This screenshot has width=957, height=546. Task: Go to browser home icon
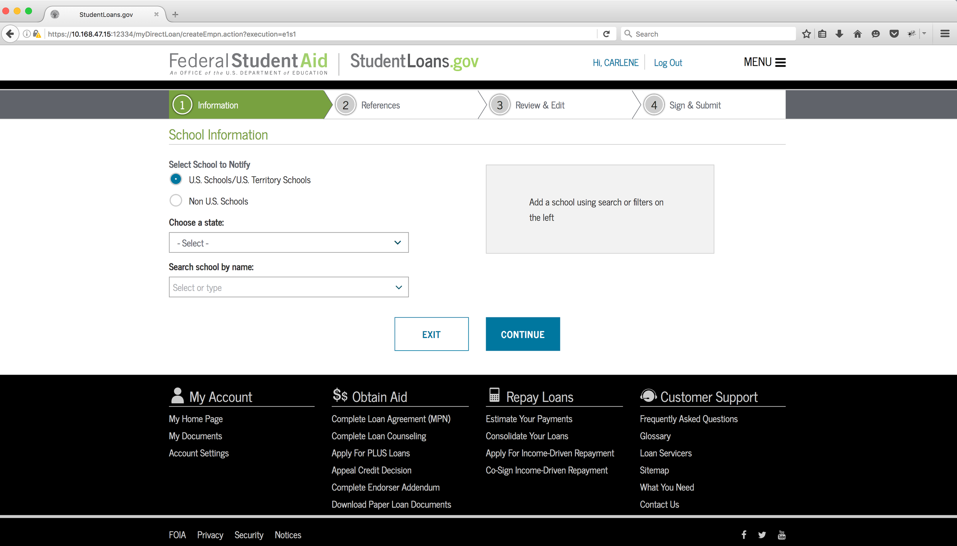coord(857,34)
